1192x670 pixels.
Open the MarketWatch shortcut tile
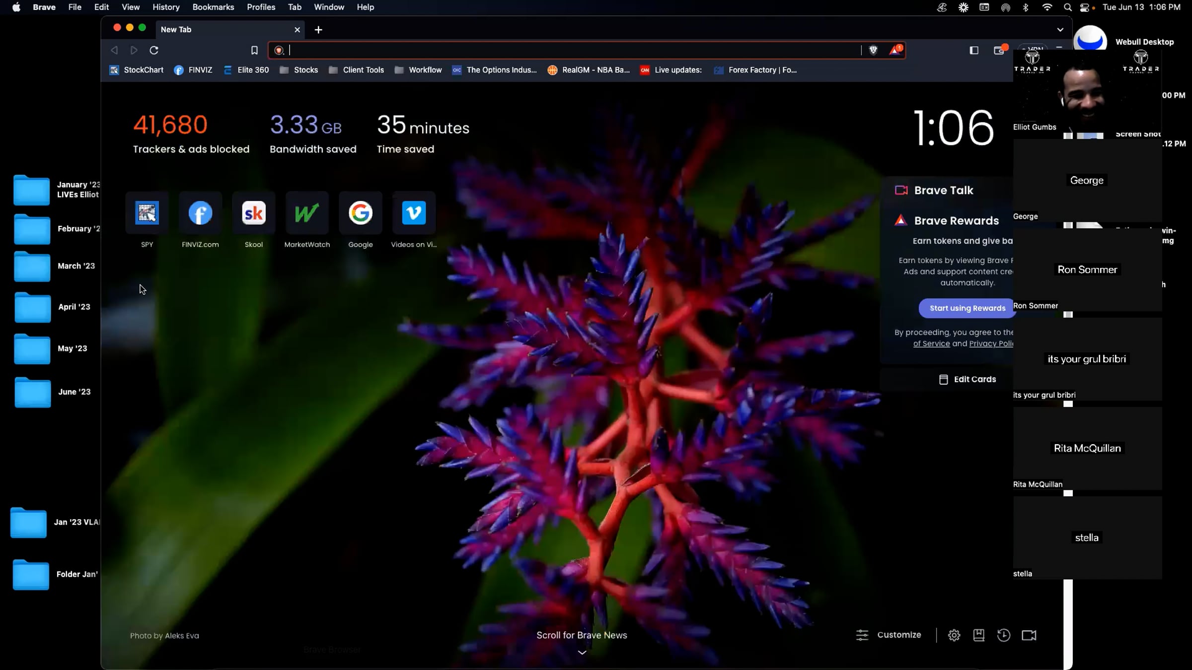(x=307, y=213)
